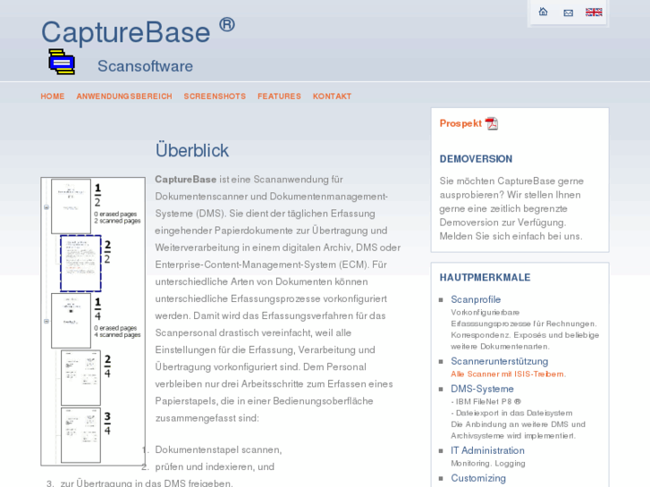Switch language via UK flag icon
Viewport: 650px width, 487px height.
pyautogui.click(x=594, y=13)
